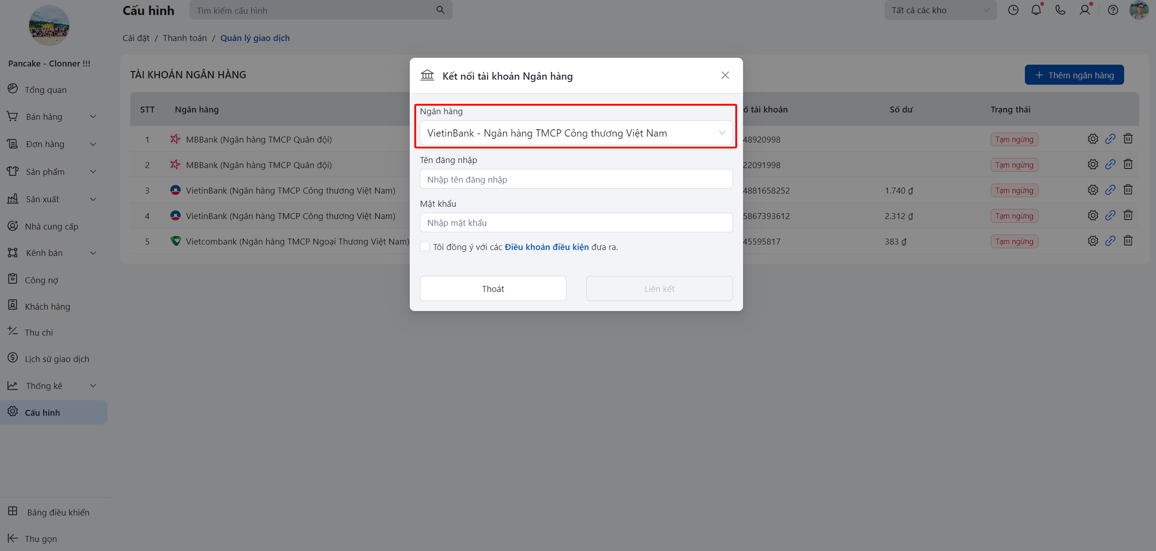The width and height of the screenshot is (1156, 551).
Task: Go to Khách hàng in sidebar
Action: click(47, 306)
